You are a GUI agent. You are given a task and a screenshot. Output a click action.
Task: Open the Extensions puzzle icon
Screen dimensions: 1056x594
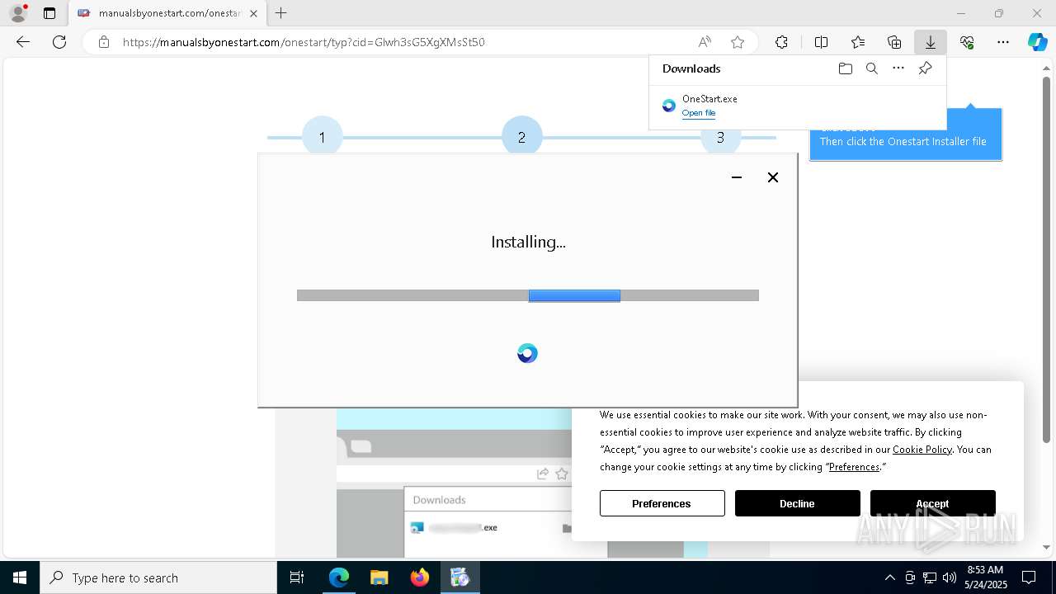coord(781,42)
